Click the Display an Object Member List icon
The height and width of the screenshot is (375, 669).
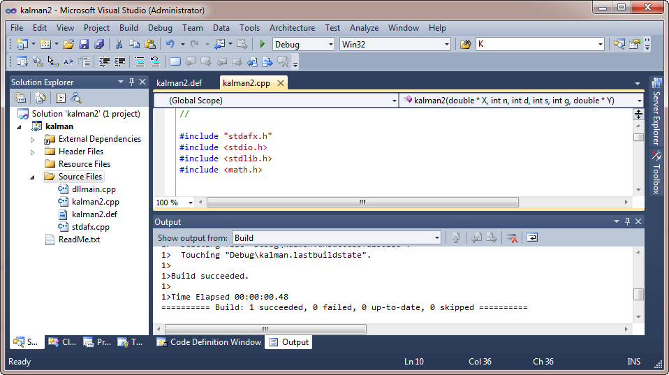tap(22, 62)
